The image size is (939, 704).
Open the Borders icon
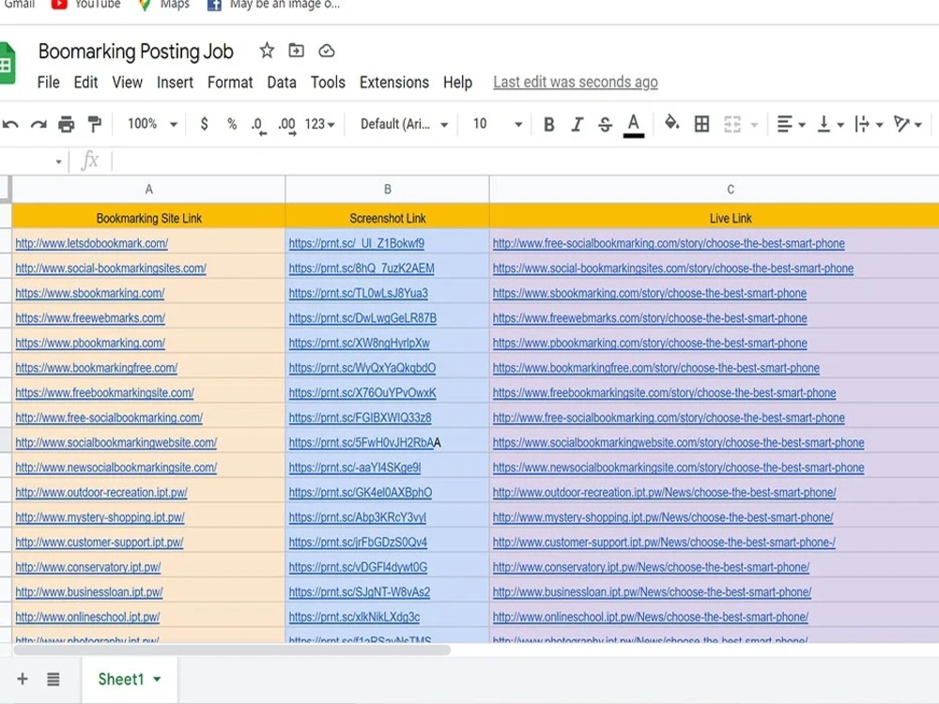[x=701, y=124]
